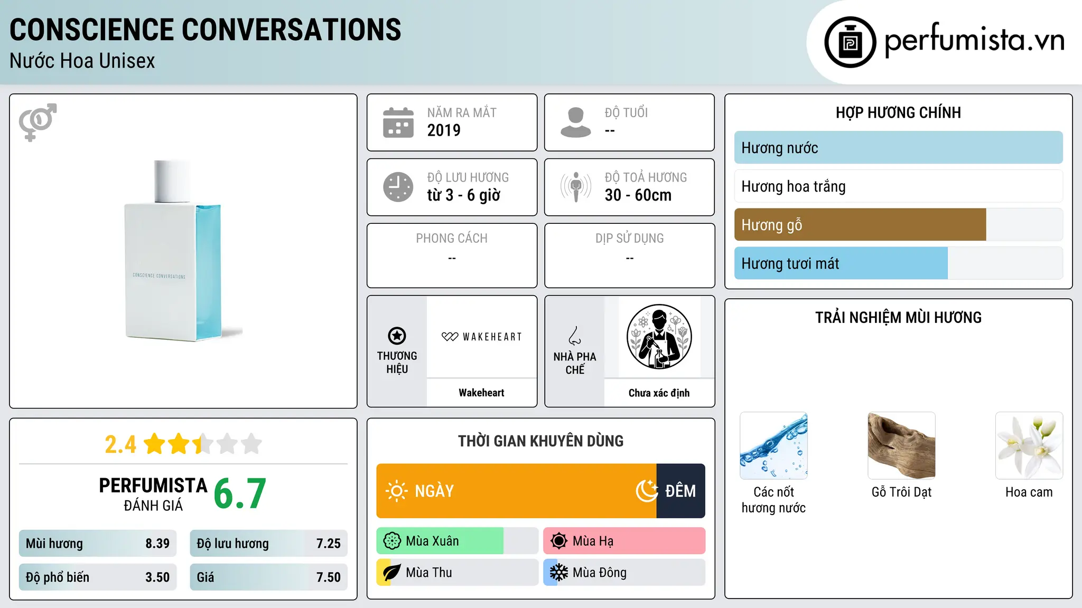The image size is (1082, 608).
Task: Click the green 6.7 Perfumista score
Action: (x=240, y=493)
